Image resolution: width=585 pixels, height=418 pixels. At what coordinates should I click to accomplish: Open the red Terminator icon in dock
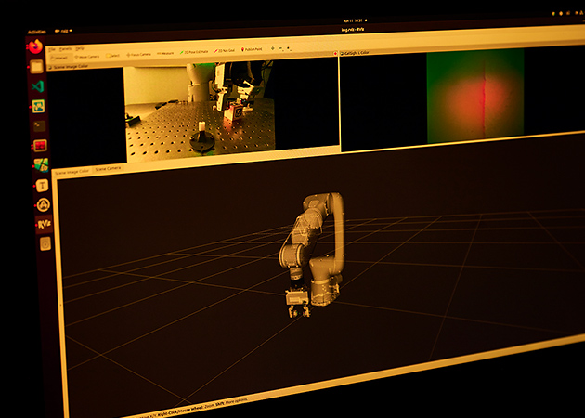[x=40, y=146]
